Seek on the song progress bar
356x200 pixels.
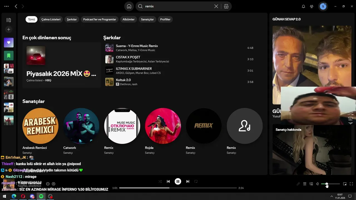178,188
